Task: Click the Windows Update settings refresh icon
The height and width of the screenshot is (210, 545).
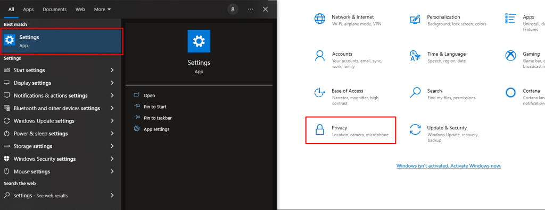Action: (x=6, y=121)
